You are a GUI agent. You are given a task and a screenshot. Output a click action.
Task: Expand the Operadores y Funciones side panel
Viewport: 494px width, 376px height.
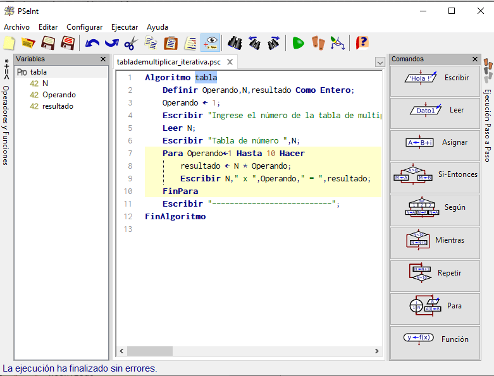pyautogui.click(x=6, y=112)
